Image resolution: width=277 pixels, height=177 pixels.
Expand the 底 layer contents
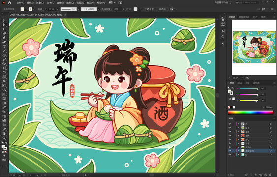click(x=238, y=154)
